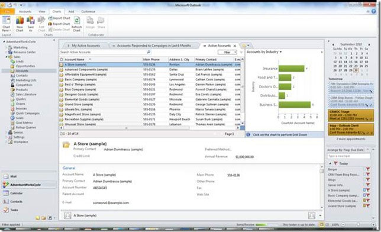
Task: Open Accounts Responded to Campaigns tab
Action: point(154,46)
